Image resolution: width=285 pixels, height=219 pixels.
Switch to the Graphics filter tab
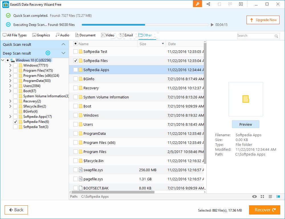(x=41, y=35)
